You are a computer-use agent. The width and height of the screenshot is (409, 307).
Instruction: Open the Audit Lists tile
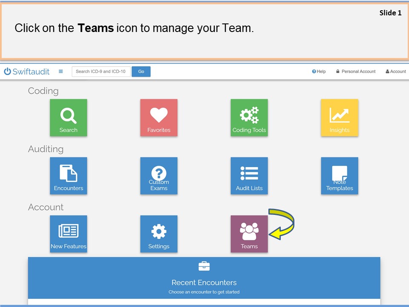(249, 176)
